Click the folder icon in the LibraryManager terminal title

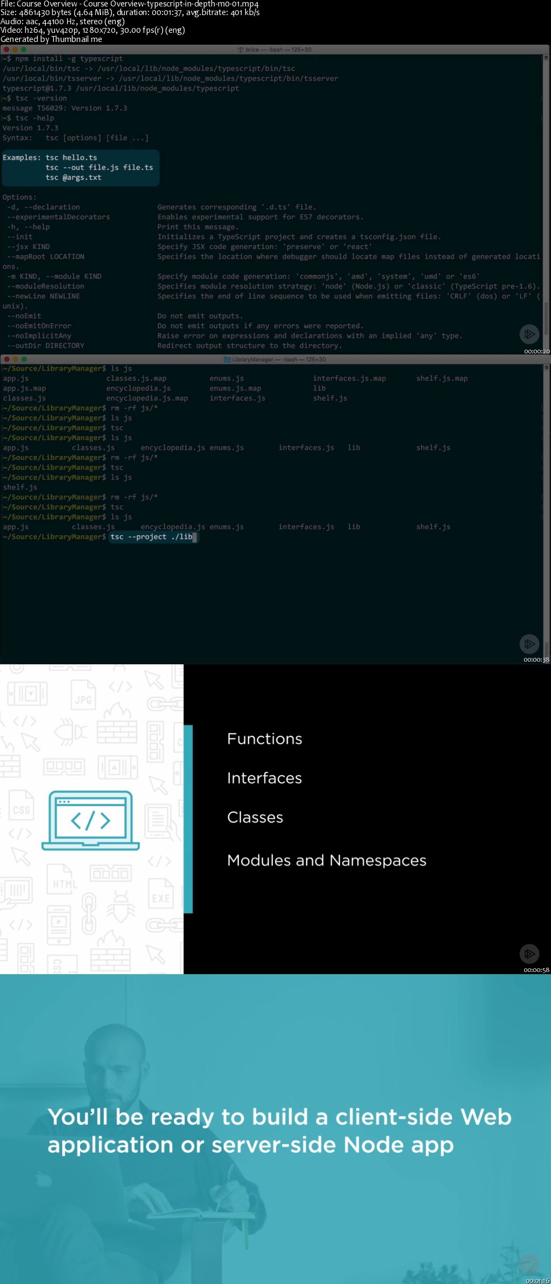tap(228, 359)
